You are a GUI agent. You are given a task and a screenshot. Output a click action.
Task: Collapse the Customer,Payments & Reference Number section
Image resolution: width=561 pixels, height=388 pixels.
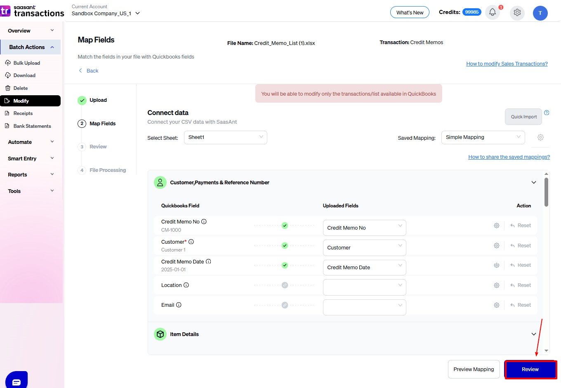point(534,182)
